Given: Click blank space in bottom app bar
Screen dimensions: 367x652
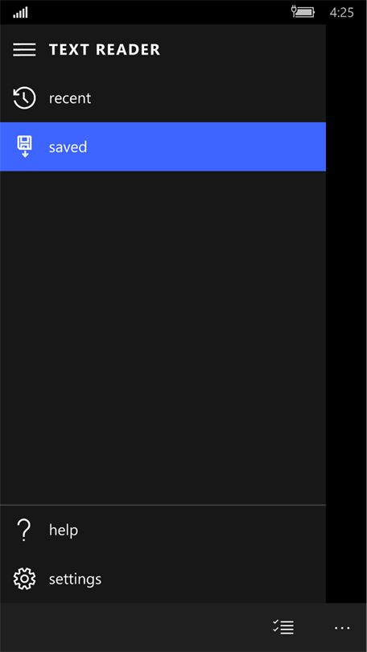Looking at the screenshot, I should [133, 627].
